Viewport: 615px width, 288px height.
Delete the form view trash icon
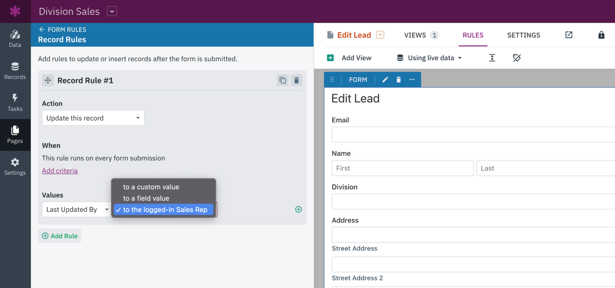pos(399,80)
